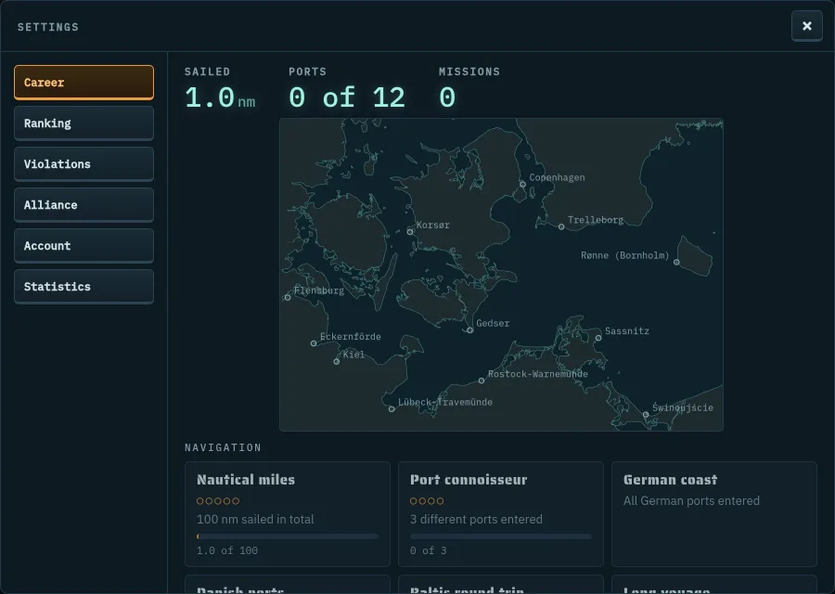
Task: Select the Lübeck-Travemünde port marker
Action: tap(392, 409)
